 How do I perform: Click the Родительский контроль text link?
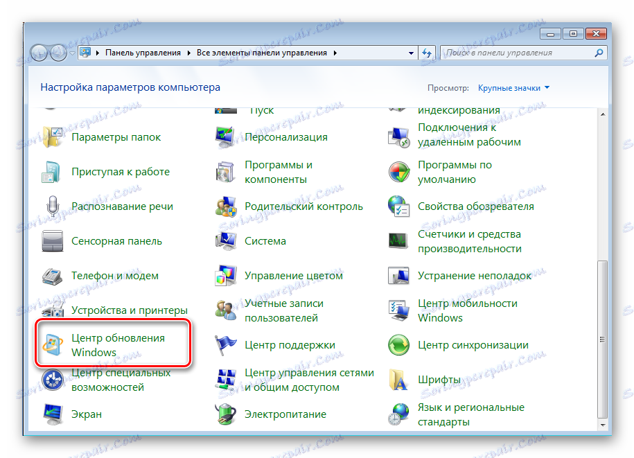click(303, 206)
